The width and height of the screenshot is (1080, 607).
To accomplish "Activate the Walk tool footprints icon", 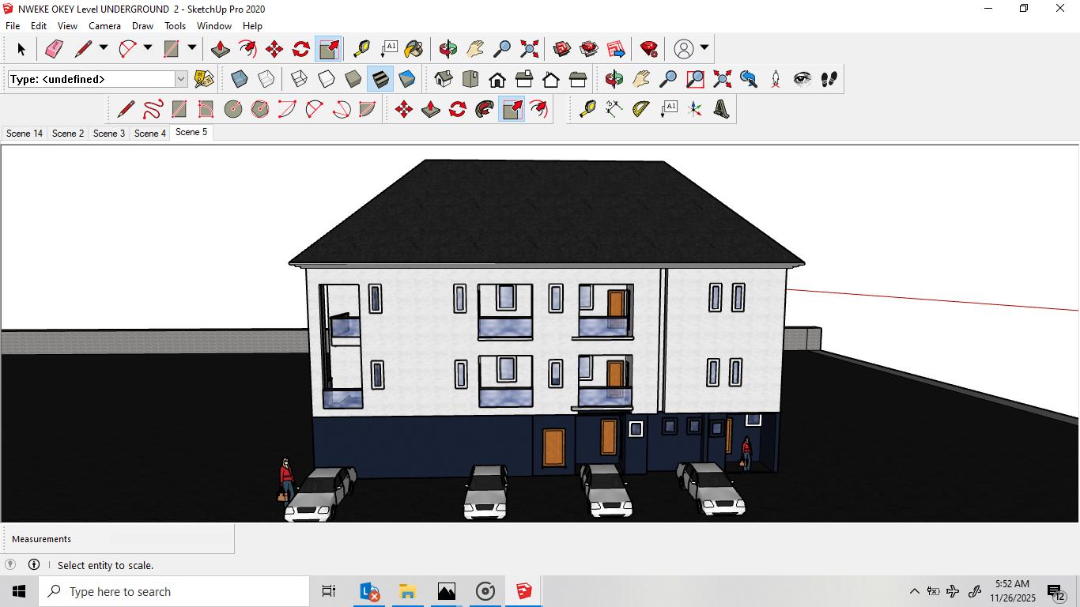I will point(829,79).
